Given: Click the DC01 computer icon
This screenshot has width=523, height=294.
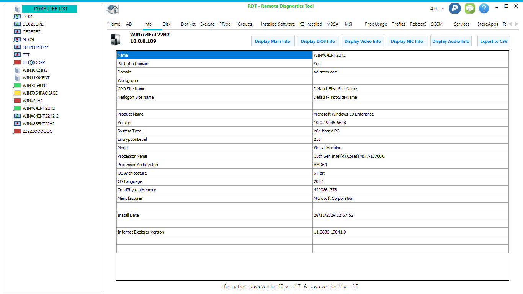Looking at the screenshot, I should pyautogui.click(x=17, y=16).
